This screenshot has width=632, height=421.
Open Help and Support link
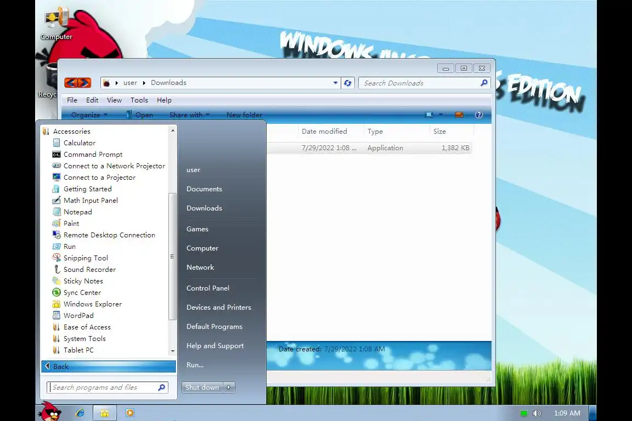tap(215, 346)
